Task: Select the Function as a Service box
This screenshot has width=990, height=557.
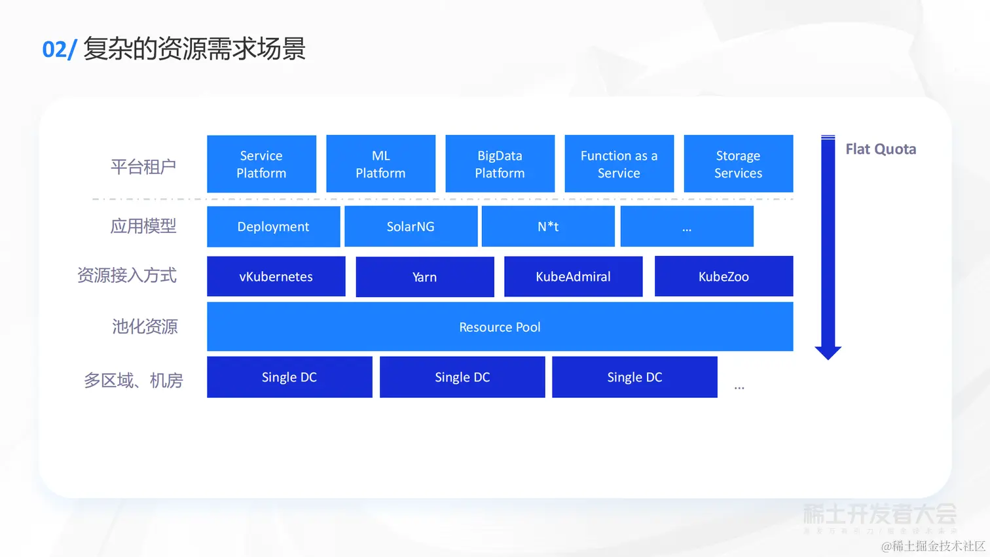Action: pyautogui.click(x=619, y=164)
